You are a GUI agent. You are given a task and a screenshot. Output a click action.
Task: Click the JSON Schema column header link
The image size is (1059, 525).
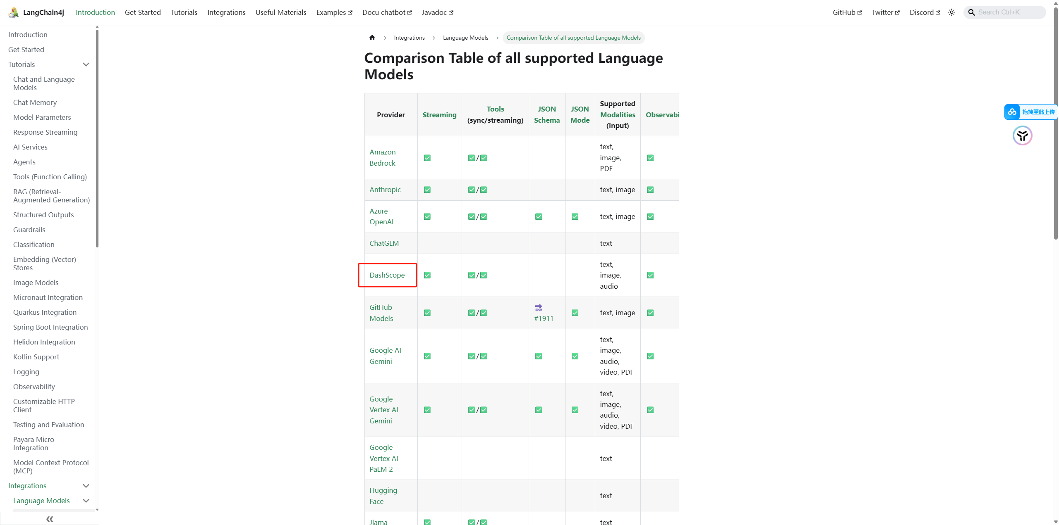pos(547,114)
